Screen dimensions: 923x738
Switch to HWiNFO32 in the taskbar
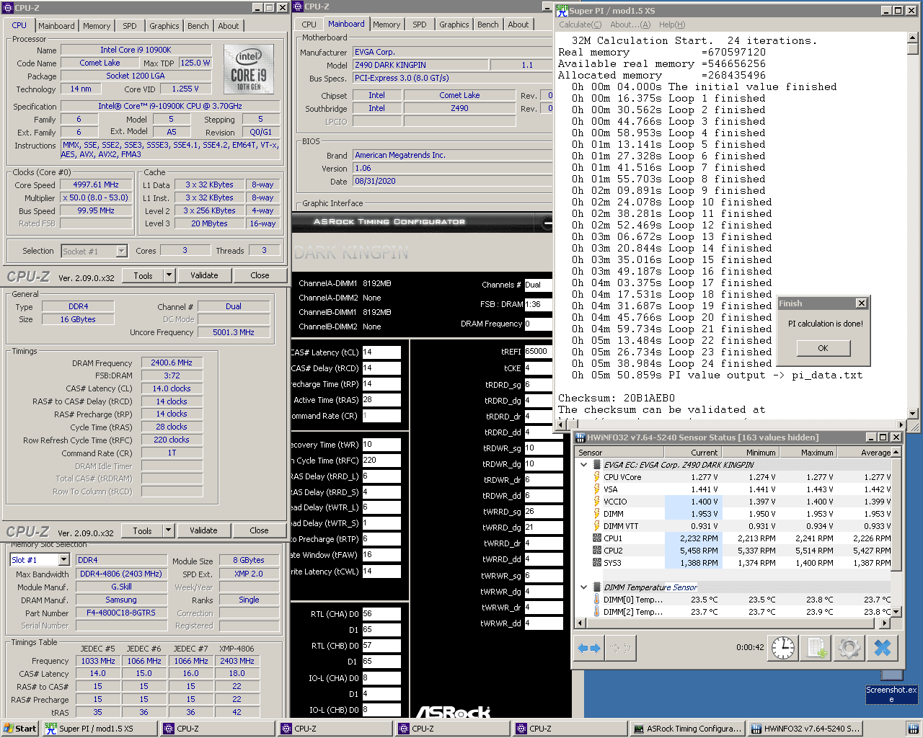click(804, 729)
